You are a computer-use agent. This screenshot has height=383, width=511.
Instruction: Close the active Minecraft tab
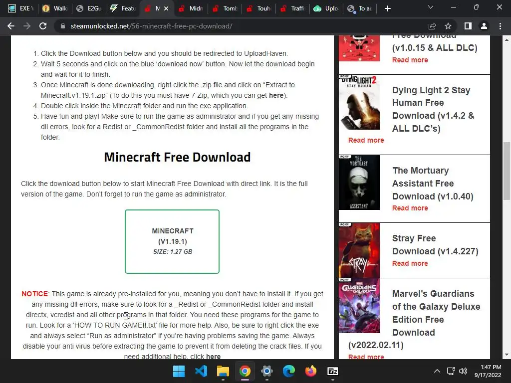(x=166, y=8)
